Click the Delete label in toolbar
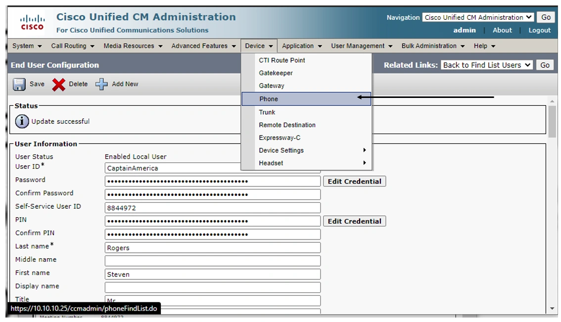 click(x=78, y=84)
